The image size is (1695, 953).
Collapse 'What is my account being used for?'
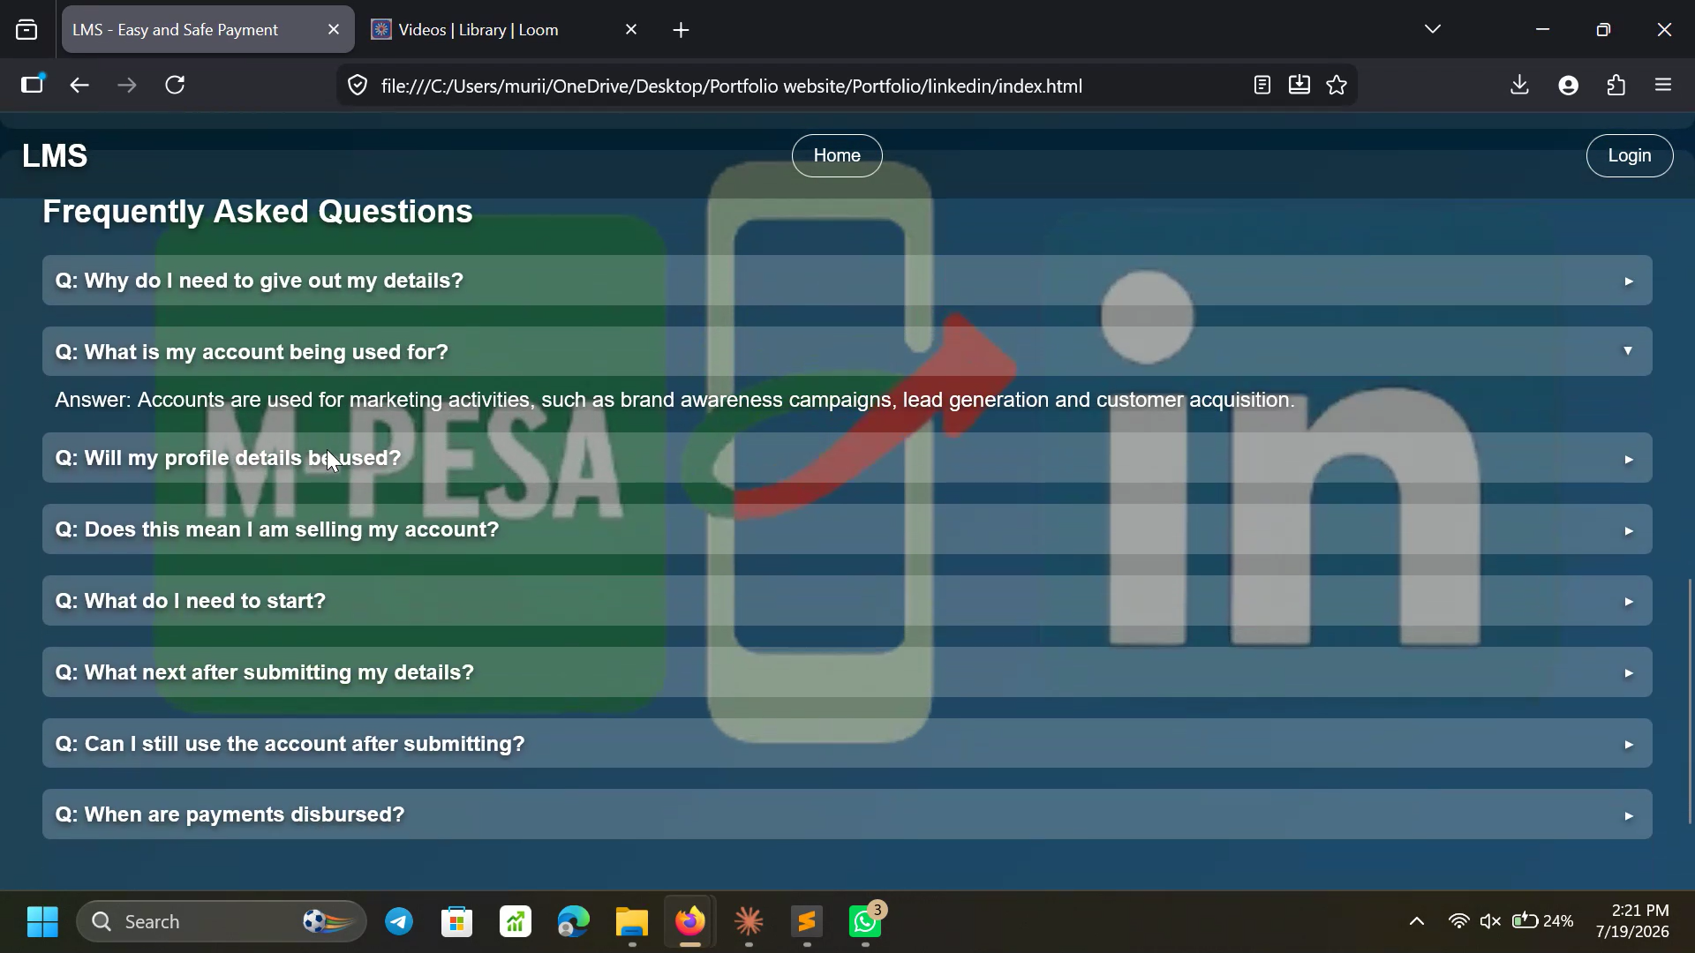pyautogui.click(x=847, y=351)
